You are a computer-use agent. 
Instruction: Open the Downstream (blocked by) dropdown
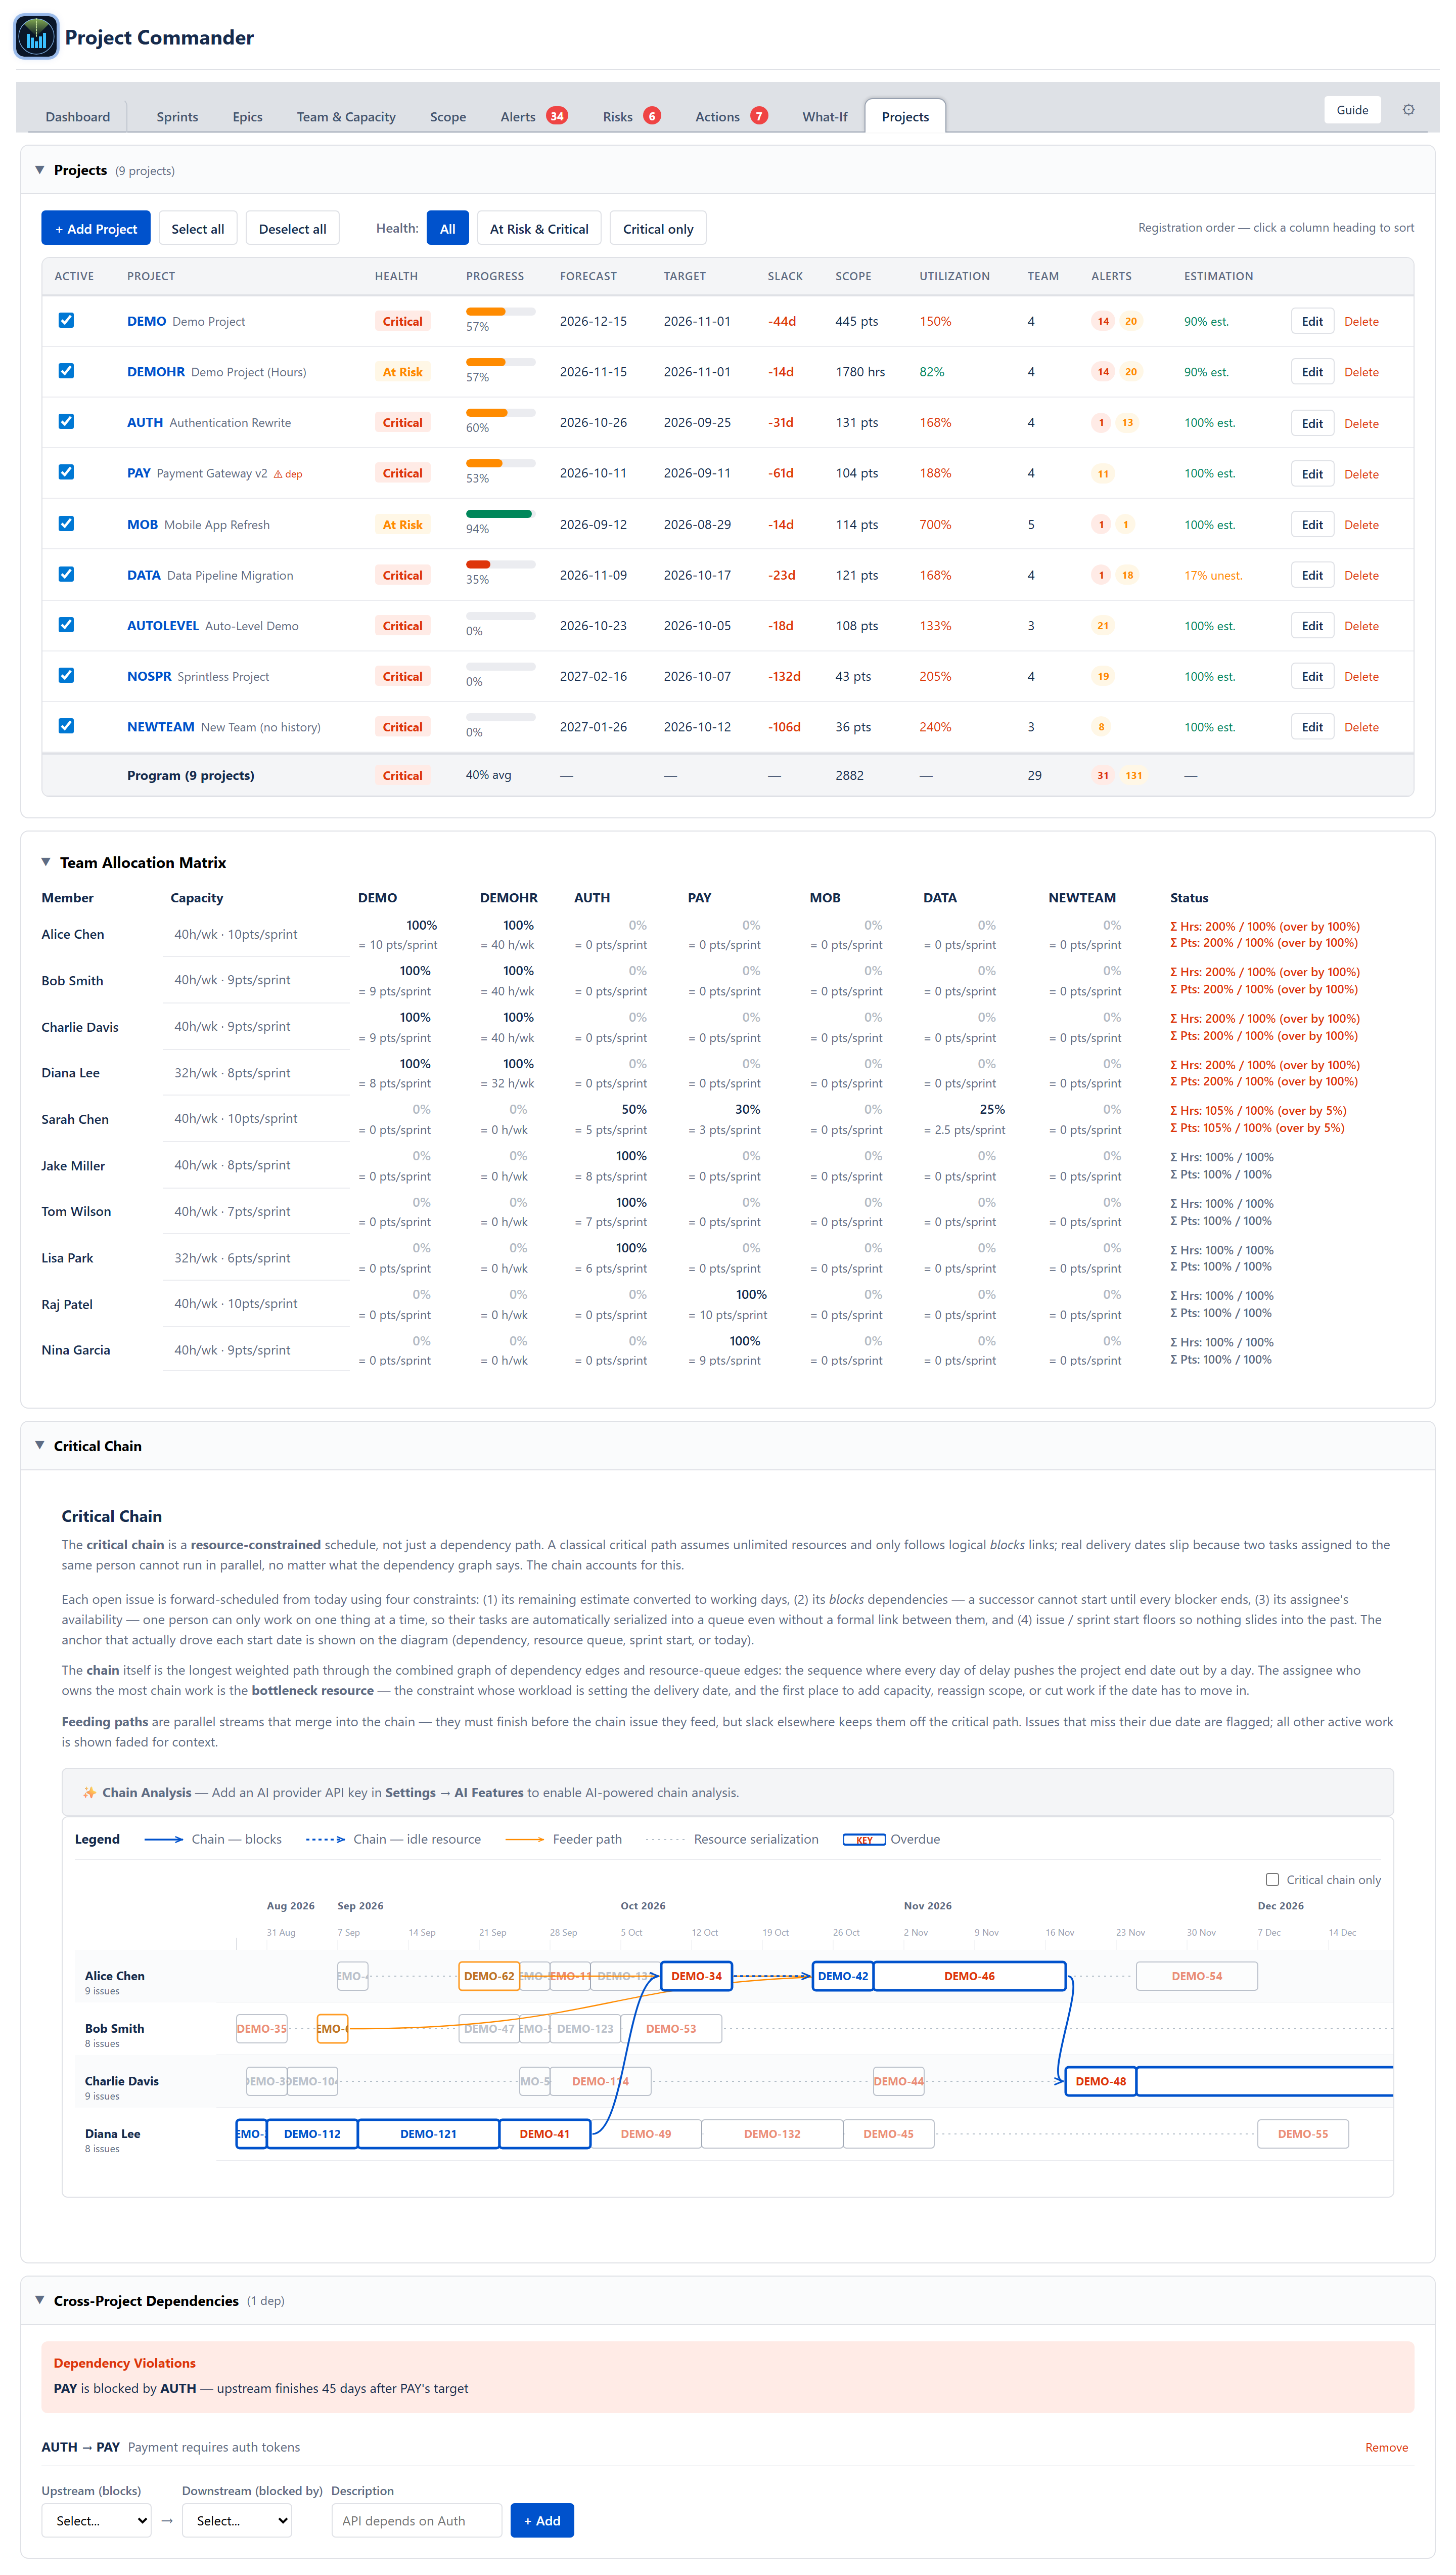click(237, 2520)
